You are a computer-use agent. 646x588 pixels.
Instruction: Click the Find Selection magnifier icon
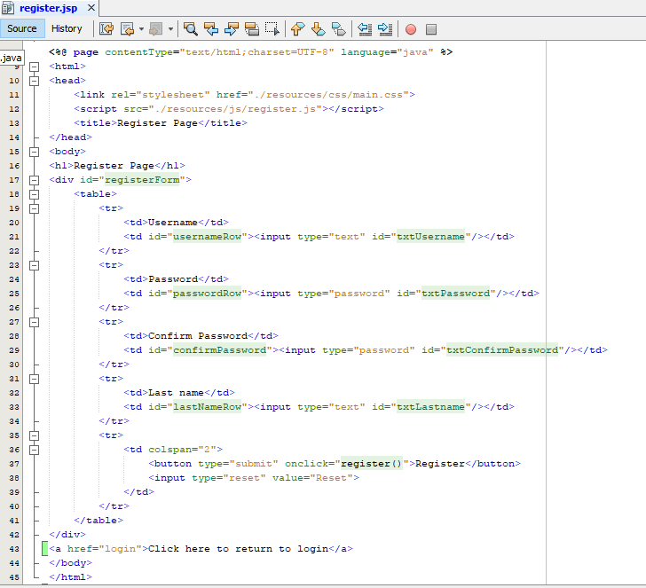190,28
